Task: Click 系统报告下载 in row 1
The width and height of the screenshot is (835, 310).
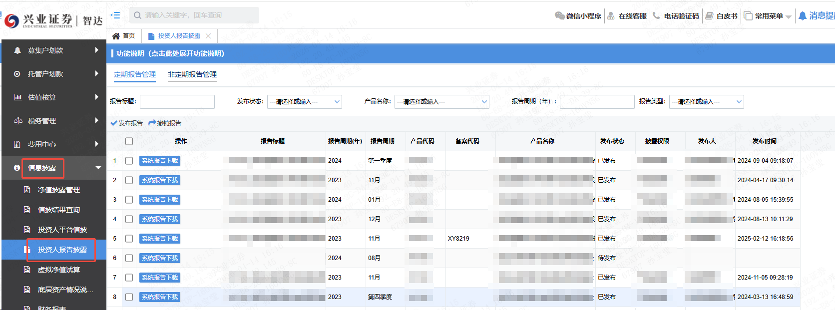Action: [160, 161]
